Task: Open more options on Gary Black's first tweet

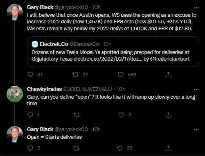Action: click(196, 8)
